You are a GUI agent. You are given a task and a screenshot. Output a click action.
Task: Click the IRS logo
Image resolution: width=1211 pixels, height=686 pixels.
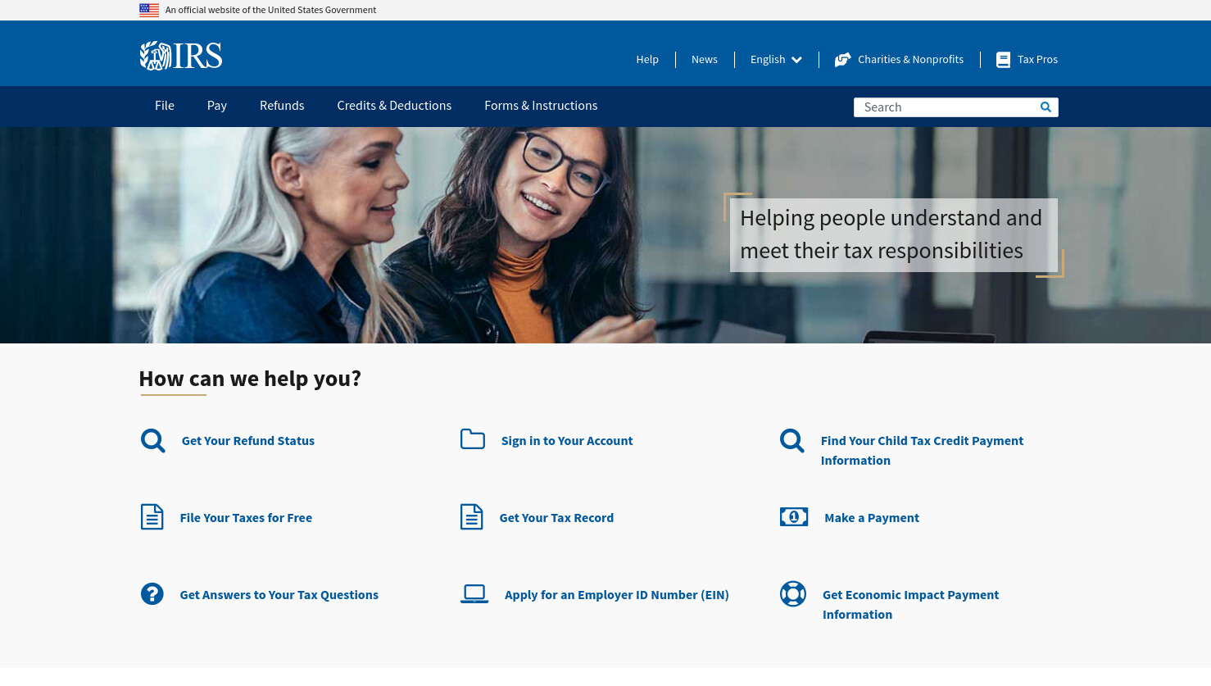(x=181, y=56)
